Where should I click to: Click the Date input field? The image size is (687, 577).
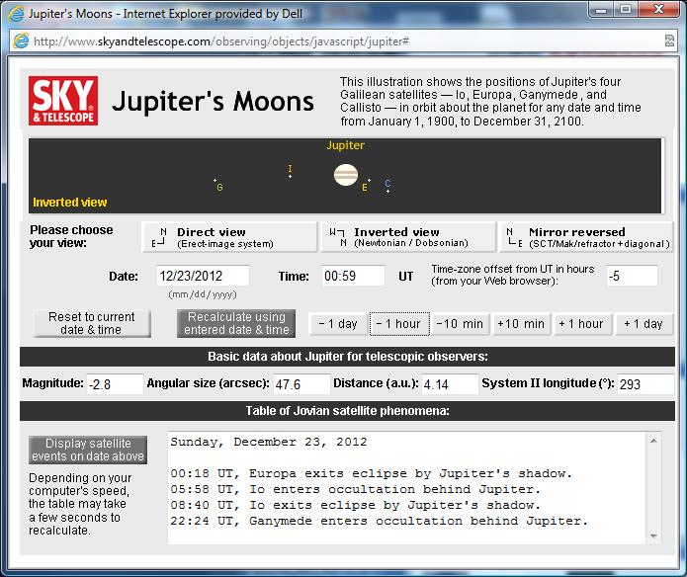[203, 277]
